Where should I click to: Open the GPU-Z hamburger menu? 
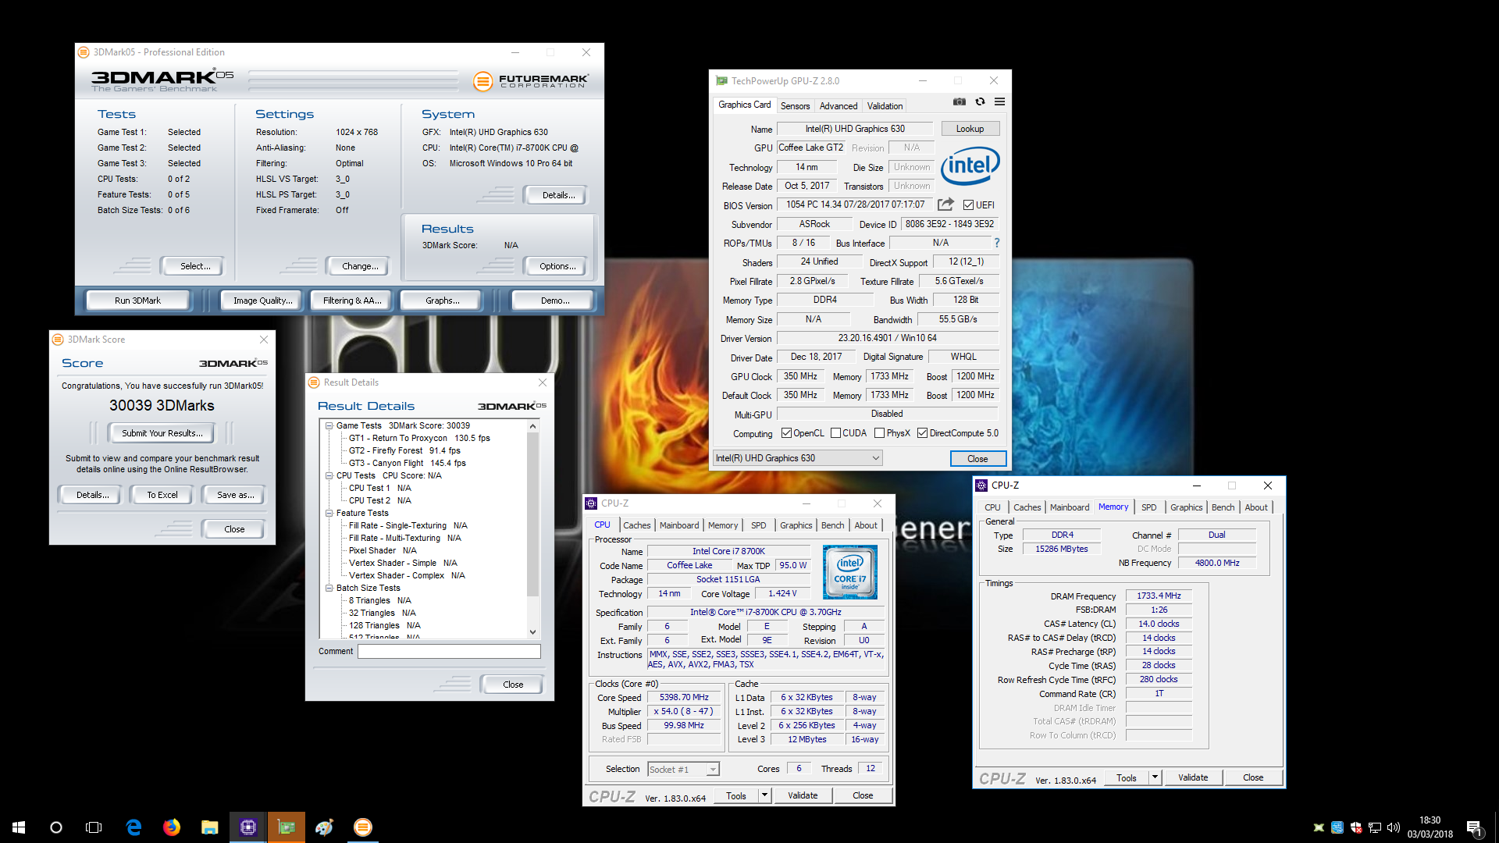click(999, 102)
